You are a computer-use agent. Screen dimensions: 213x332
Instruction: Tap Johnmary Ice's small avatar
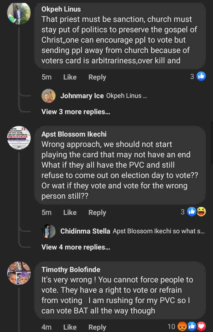[49, 95]
